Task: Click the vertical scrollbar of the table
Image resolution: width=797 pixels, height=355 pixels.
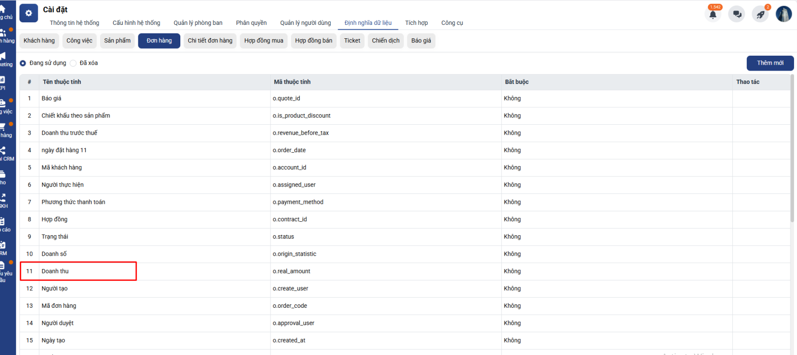Action: (x=792, y=149)
